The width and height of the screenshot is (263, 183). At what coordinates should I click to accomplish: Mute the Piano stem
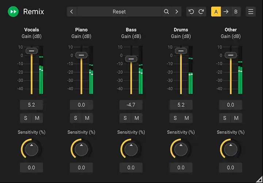click(x=87, y=118)
